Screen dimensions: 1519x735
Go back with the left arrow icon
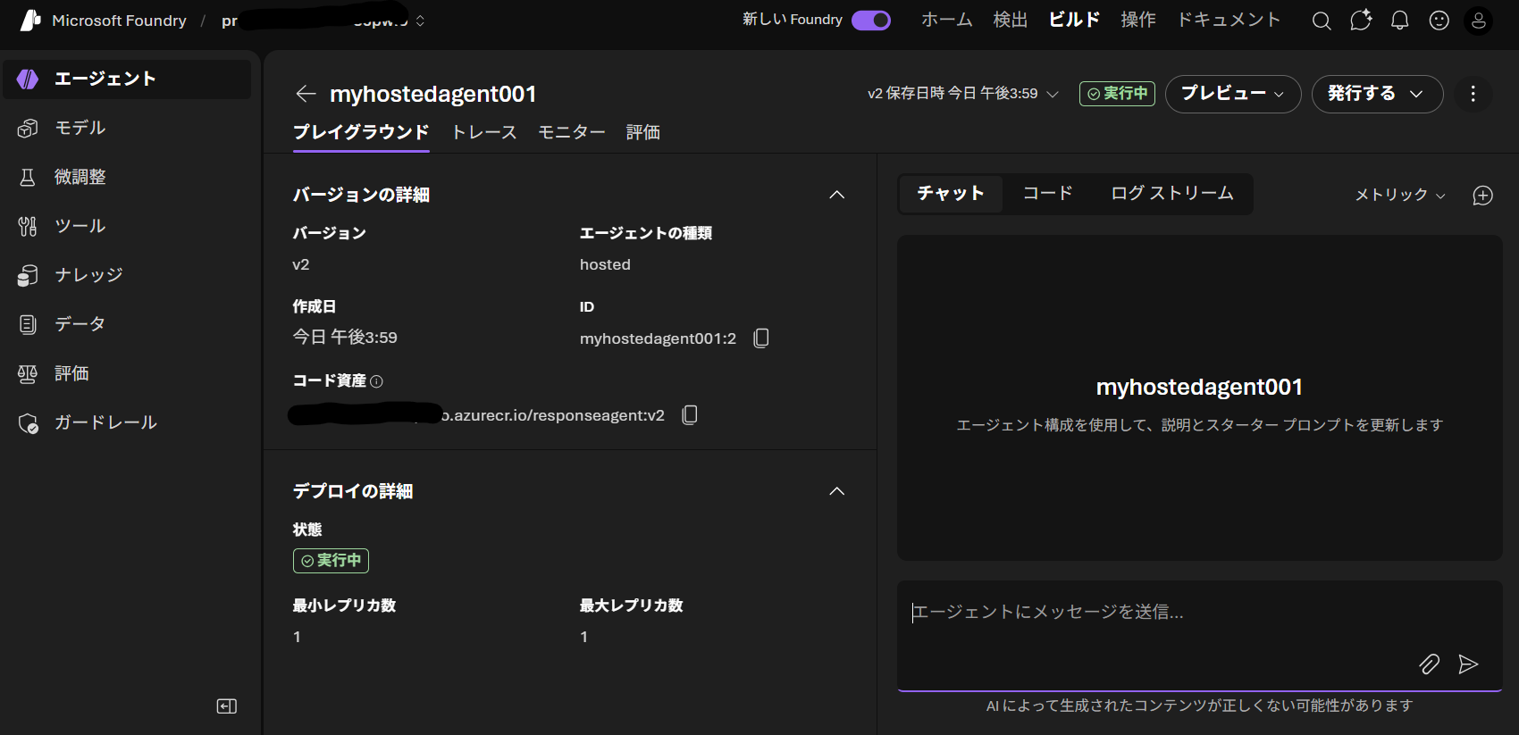tap(306, 94)
